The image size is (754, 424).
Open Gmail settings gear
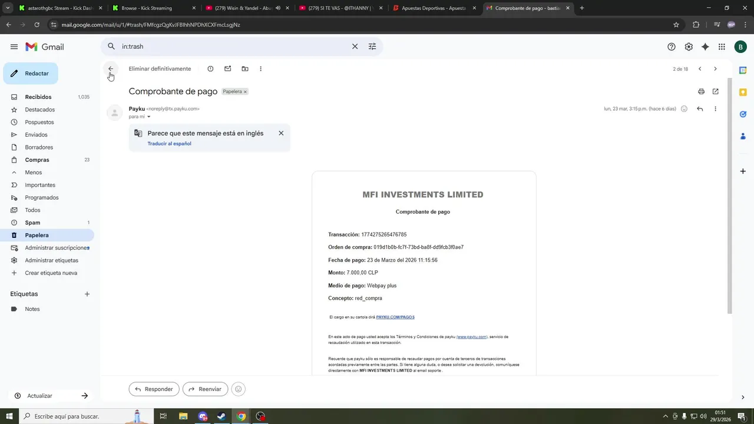689,47
